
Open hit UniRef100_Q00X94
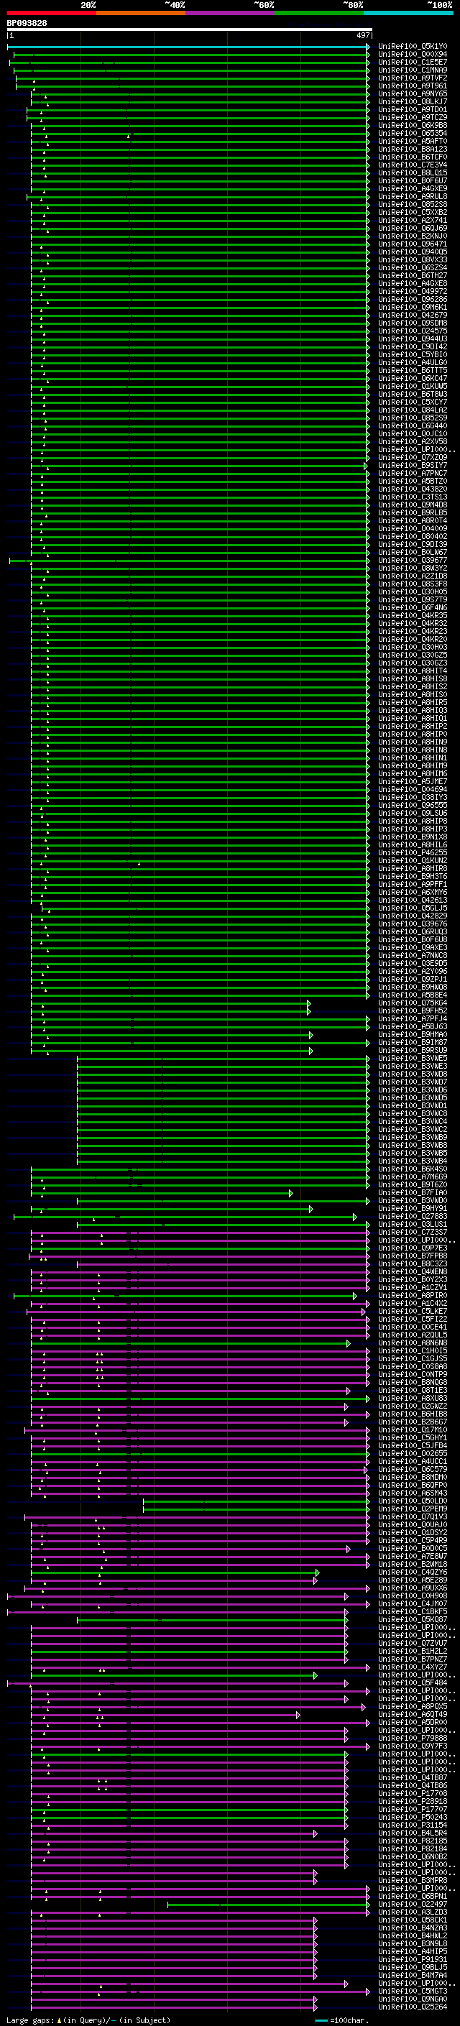413,55
